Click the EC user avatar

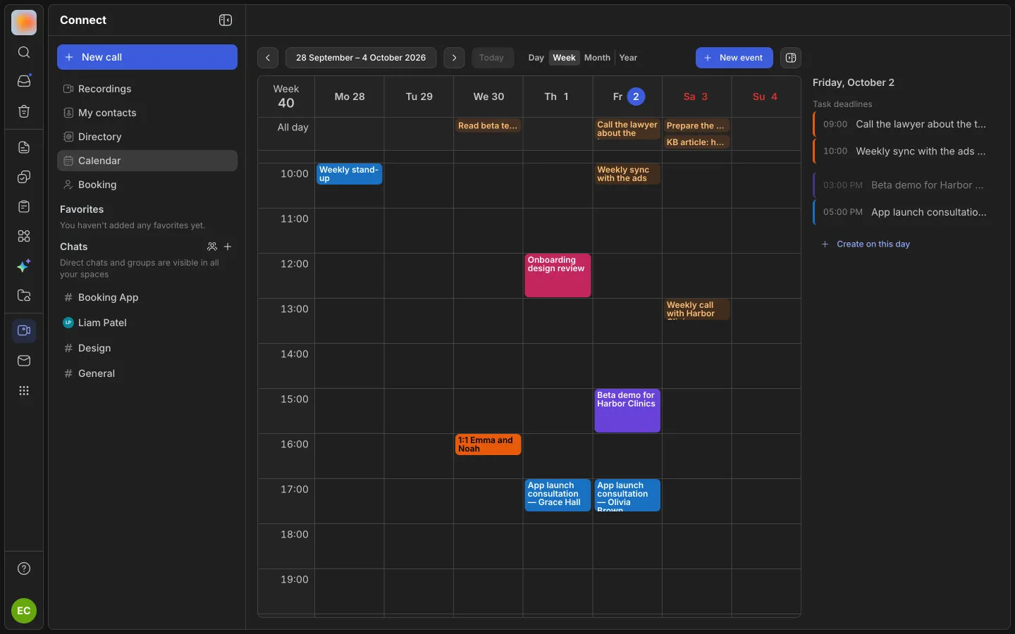(24, 611)
